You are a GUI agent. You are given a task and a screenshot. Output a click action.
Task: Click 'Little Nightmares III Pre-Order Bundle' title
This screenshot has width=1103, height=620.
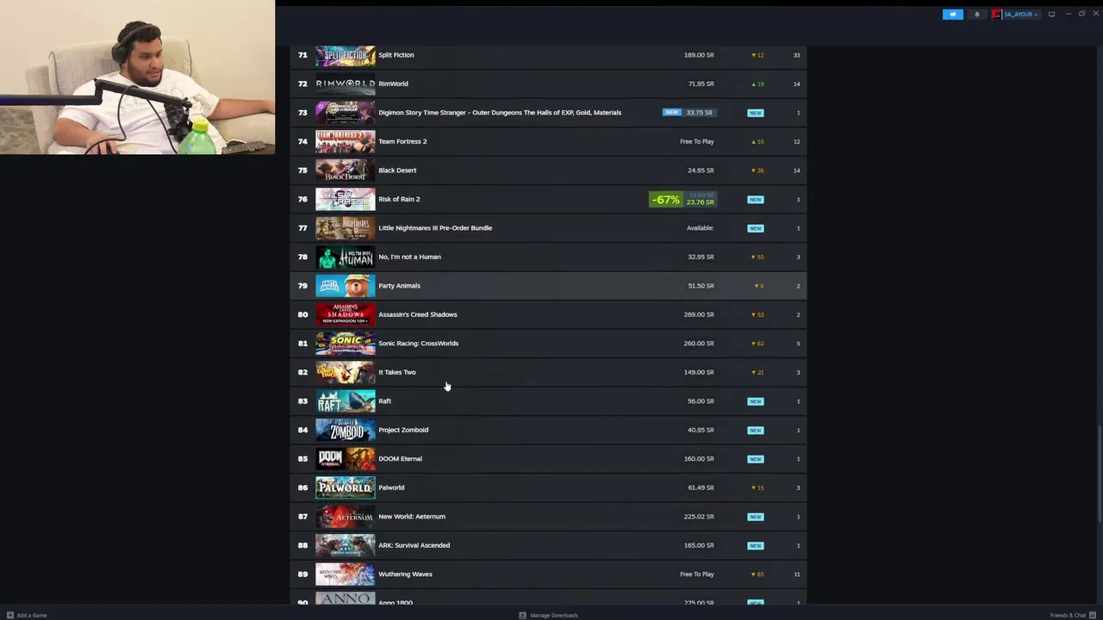[x=435, y=228]
